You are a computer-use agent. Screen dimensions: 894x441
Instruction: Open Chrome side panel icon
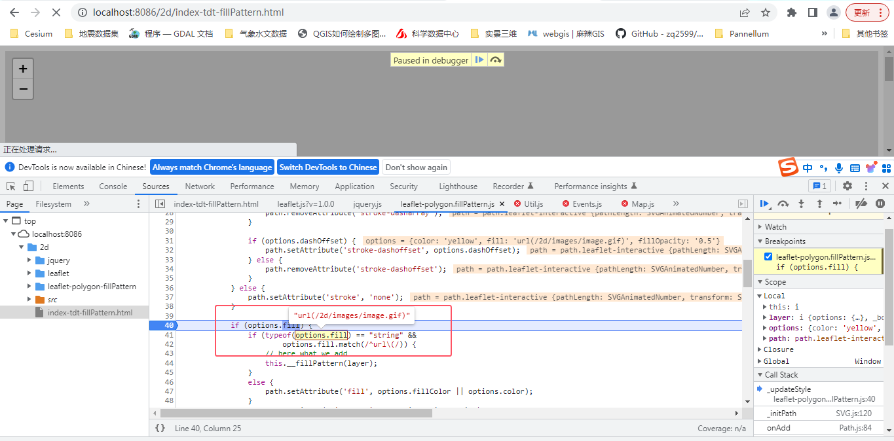(x=813, y=12)
